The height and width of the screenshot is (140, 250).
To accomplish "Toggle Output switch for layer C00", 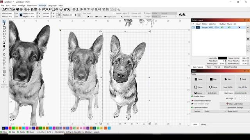I will (x=222, y=28).
